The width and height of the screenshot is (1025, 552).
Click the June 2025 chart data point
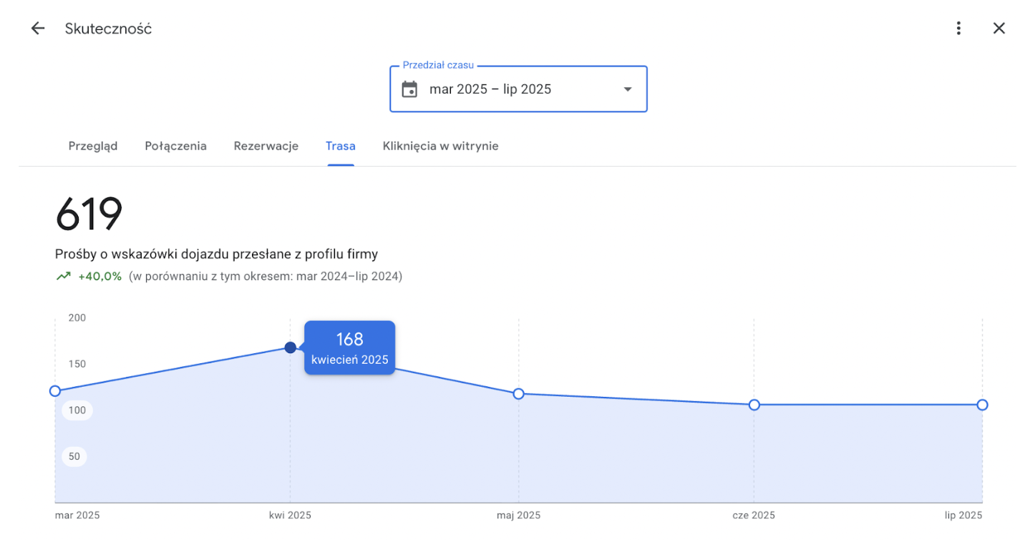(754, 405)
